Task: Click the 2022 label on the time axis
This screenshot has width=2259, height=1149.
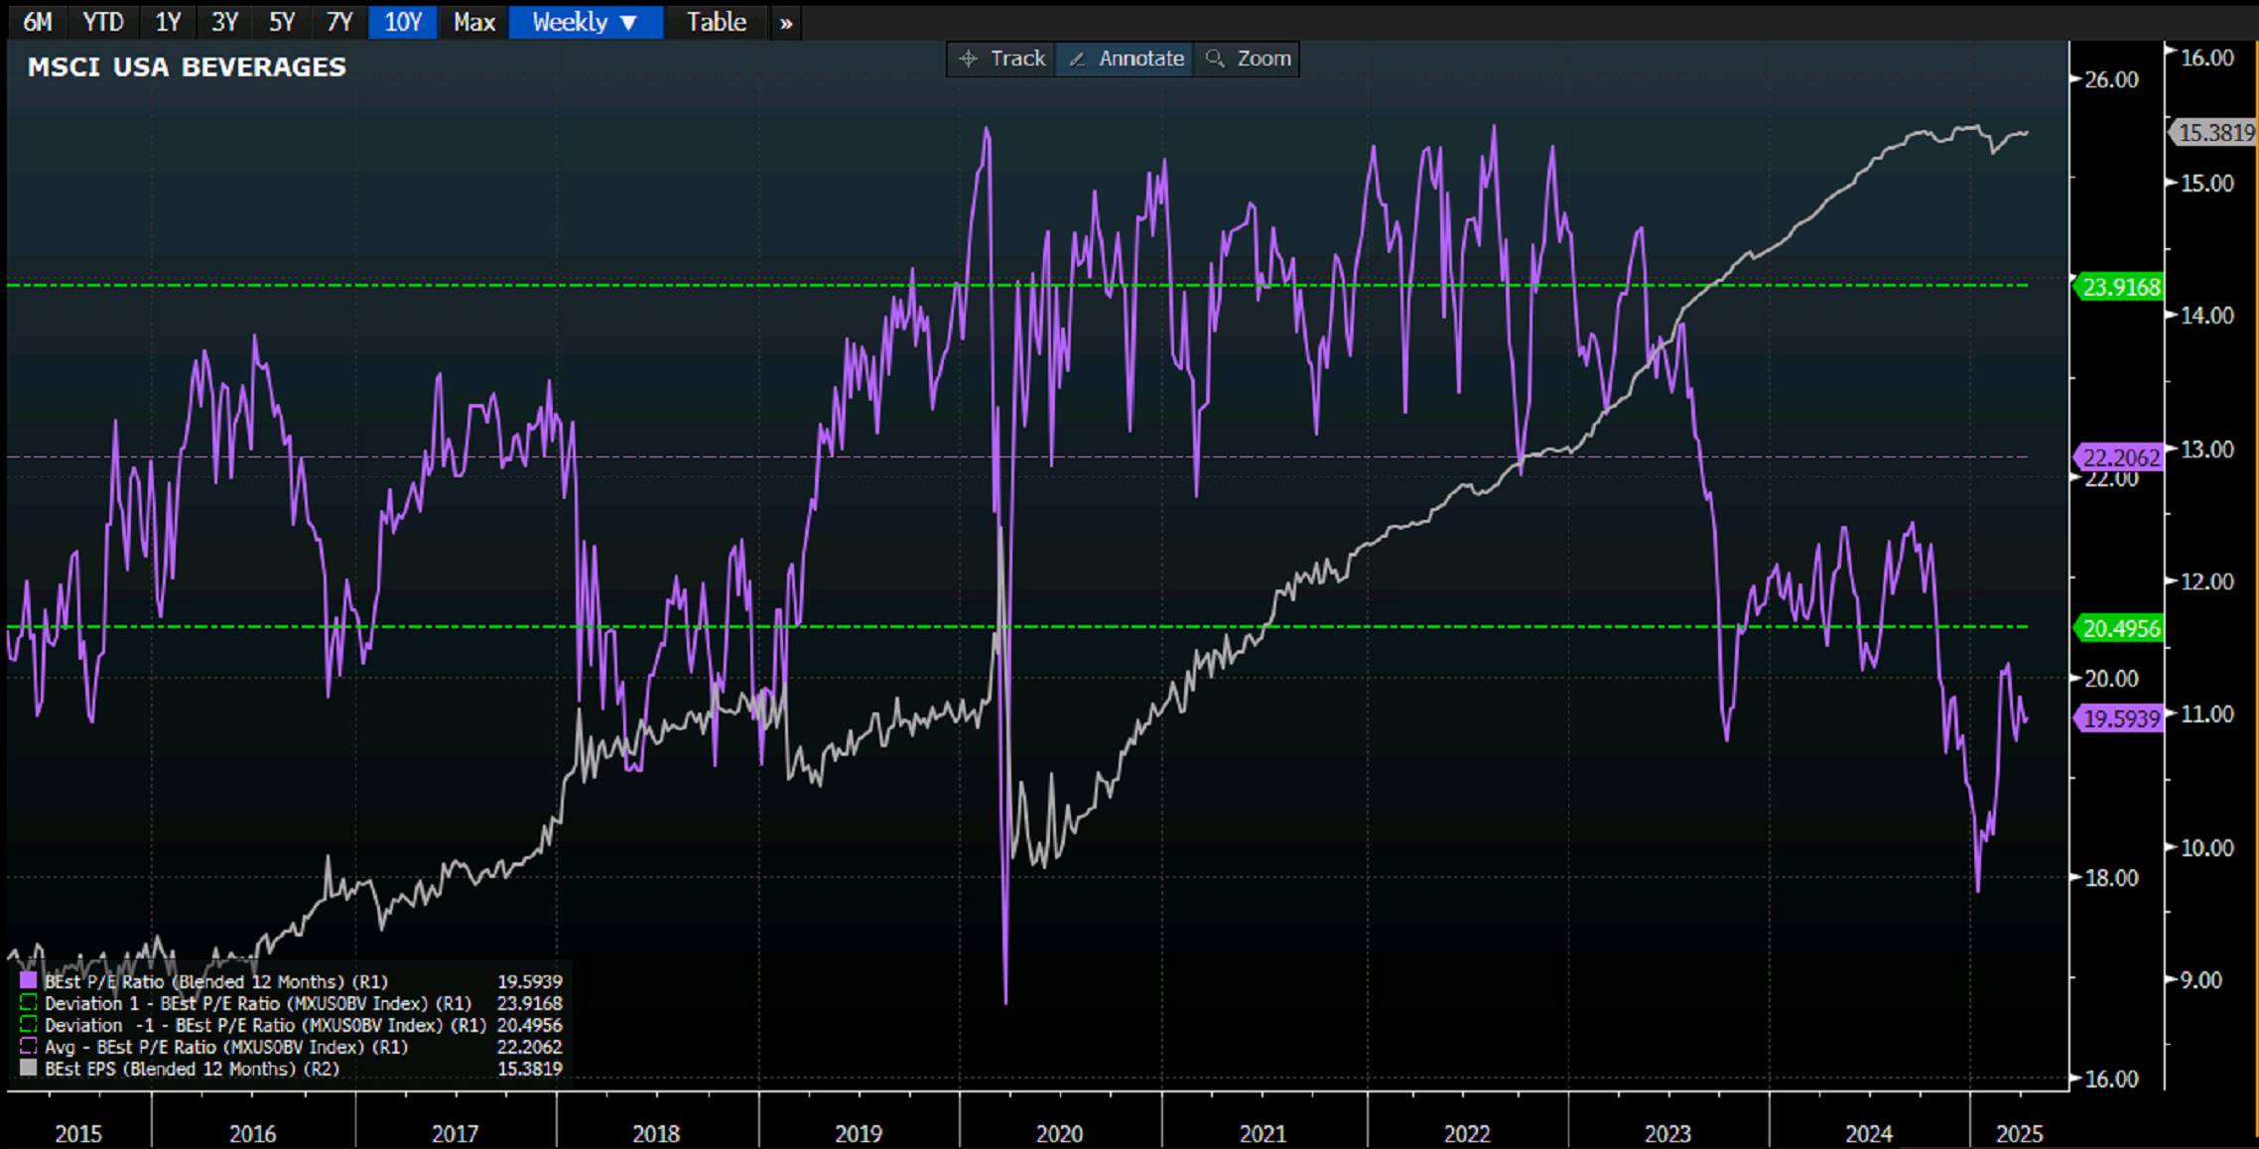Action: (1467, 1133)
